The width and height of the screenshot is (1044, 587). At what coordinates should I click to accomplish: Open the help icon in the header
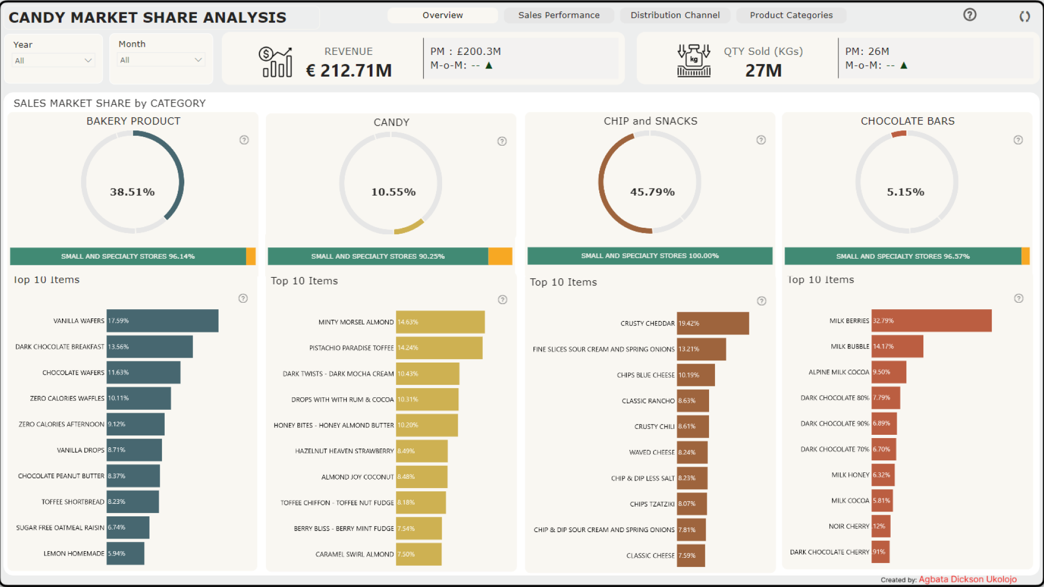(970, 15)
